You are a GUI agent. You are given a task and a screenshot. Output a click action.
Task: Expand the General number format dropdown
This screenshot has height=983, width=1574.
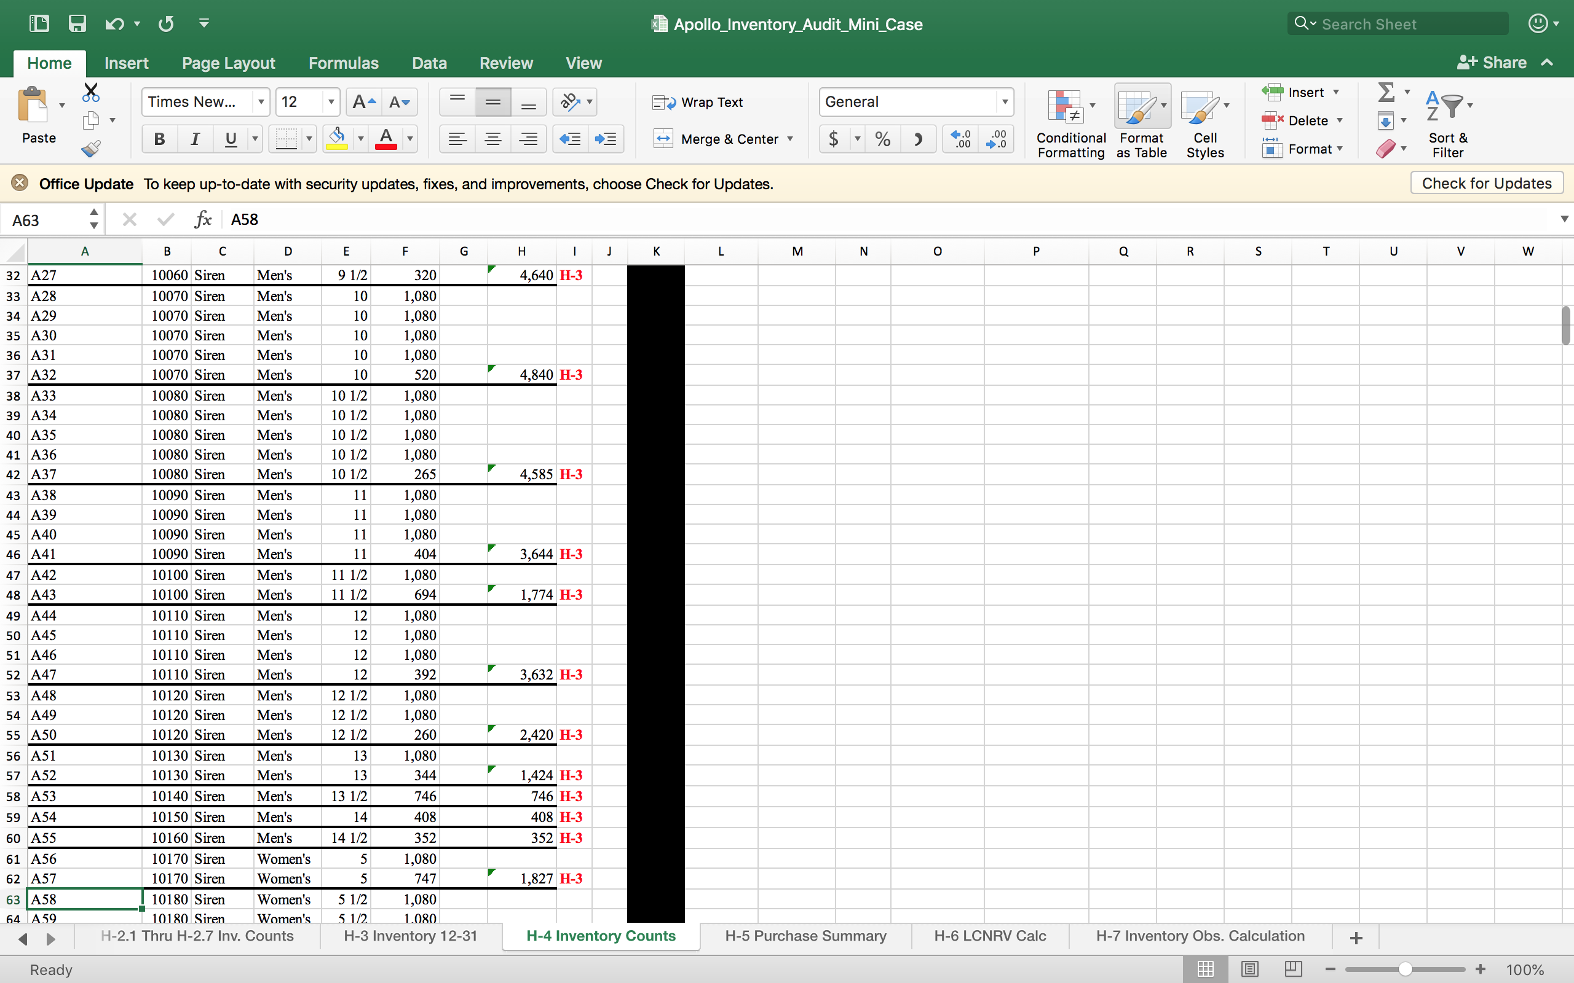coord(1005,102)
